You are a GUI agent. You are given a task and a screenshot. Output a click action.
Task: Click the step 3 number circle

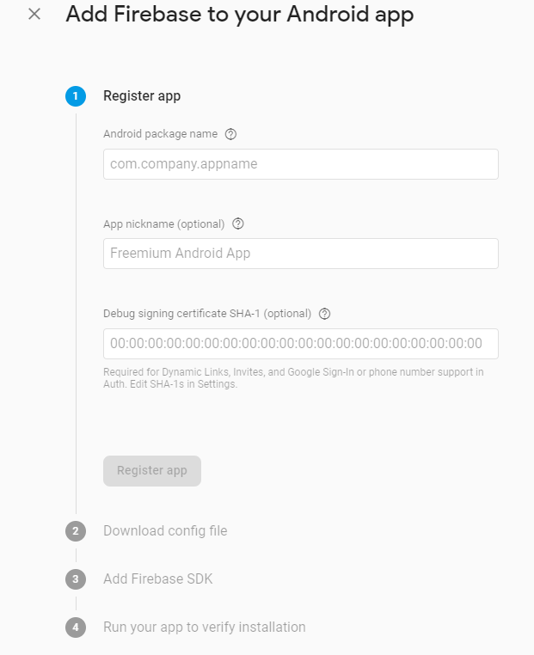click(x=76, y=579)
